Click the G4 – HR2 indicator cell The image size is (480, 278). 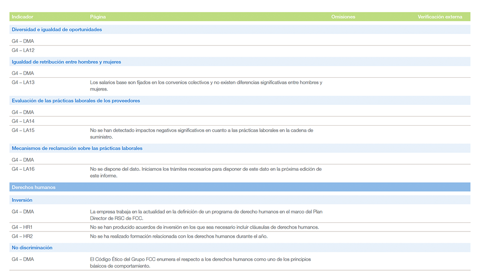(x=22, y=237)
